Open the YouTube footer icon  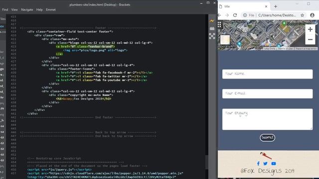tap(274, 164)
